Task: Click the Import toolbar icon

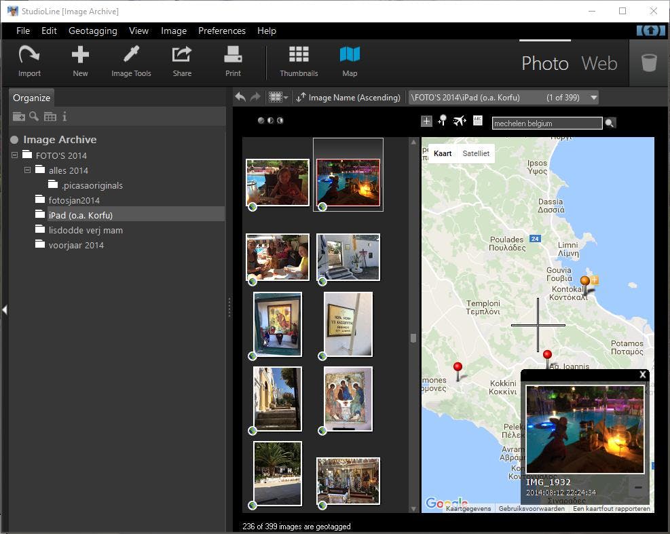Action: pyautogui.click(x=29, y=61)
